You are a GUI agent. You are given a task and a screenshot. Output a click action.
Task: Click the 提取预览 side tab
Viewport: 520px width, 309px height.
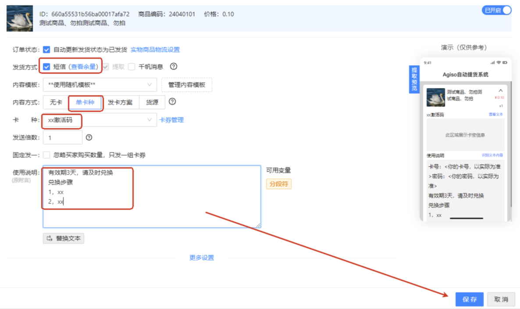[x=414, y=79]
